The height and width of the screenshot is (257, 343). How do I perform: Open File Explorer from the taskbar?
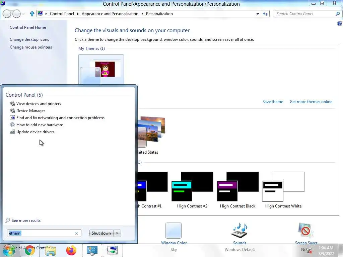(x=51, y=250)
